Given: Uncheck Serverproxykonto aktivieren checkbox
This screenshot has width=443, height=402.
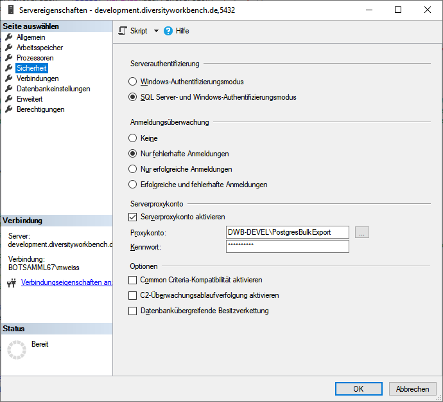Looking at the screenshot, I should coord(132,217).
